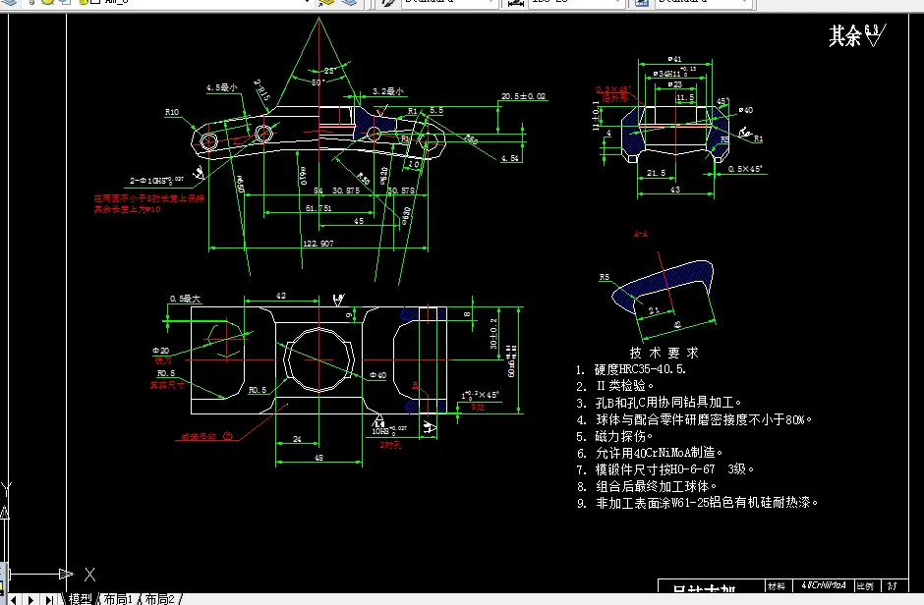
Task: Toggle the lightbulb to switch off layer visibility
Action: pos(32,4)
